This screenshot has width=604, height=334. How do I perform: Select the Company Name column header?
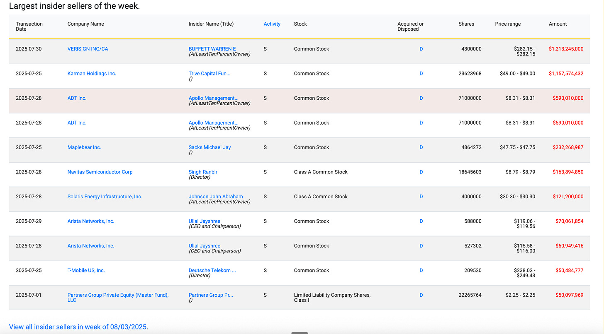click(86, 24)
